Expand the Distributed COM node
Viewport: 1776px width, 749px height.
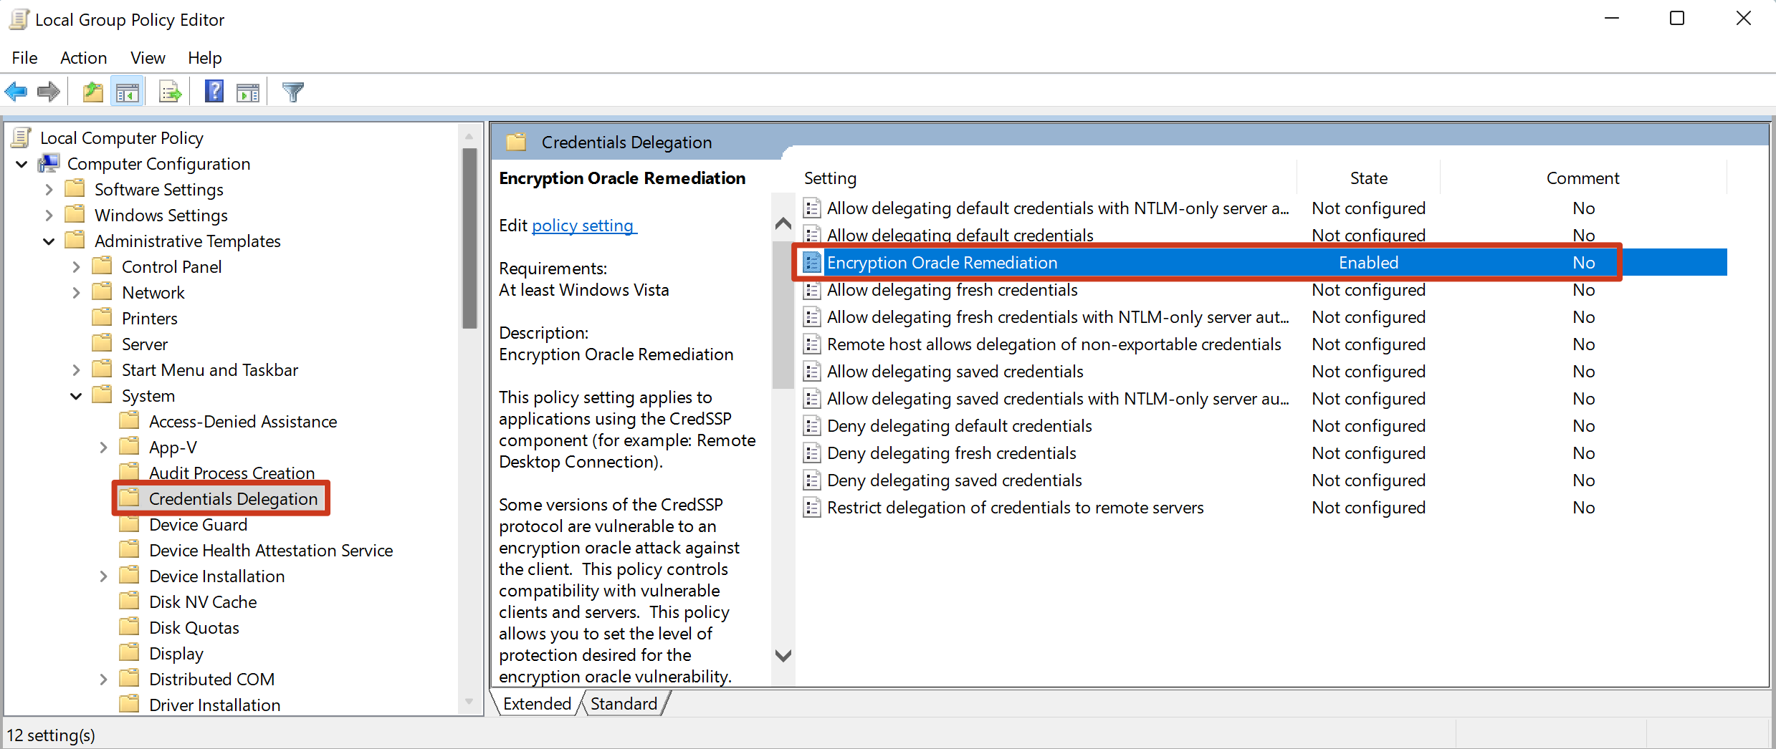103,680
